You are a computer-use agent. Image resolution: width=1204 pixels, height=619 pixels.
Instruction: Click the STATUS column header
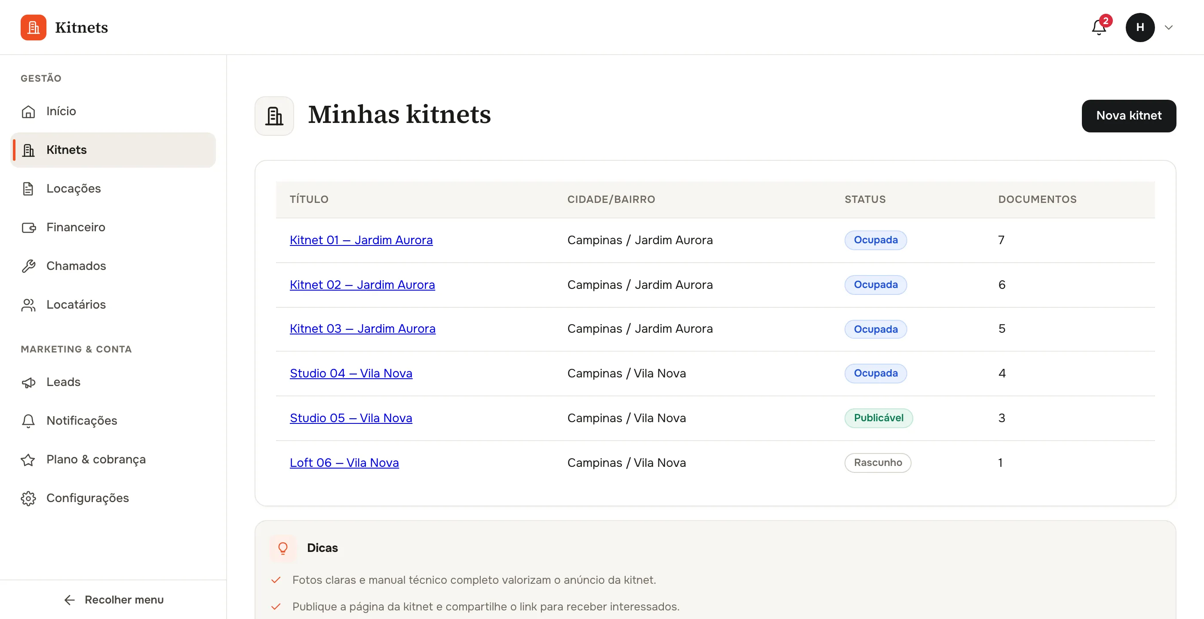tap(865, 199)
